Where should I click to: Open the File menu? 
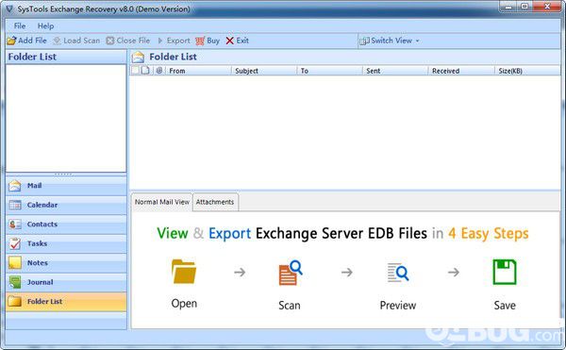(20, 26)
